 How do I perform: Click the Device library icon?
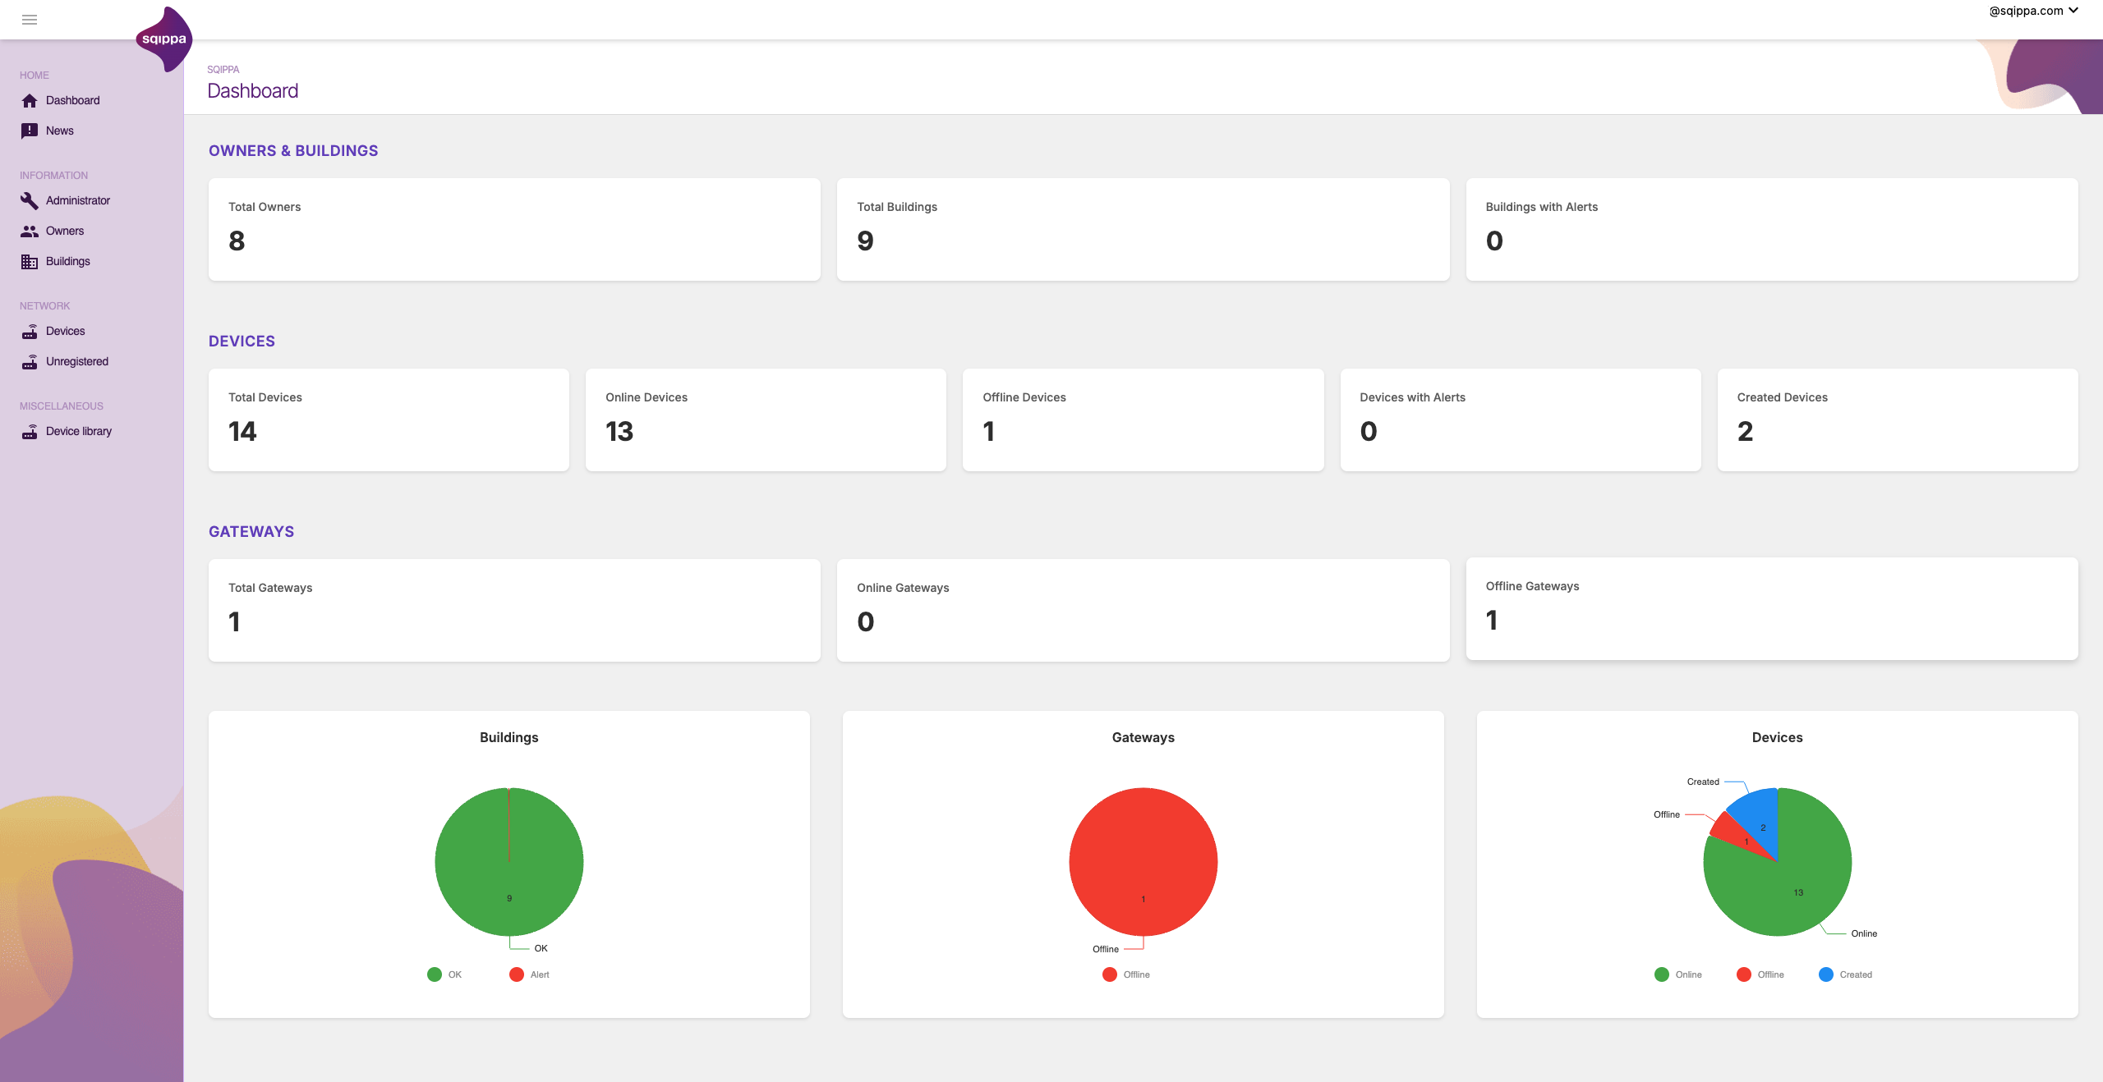30,432
